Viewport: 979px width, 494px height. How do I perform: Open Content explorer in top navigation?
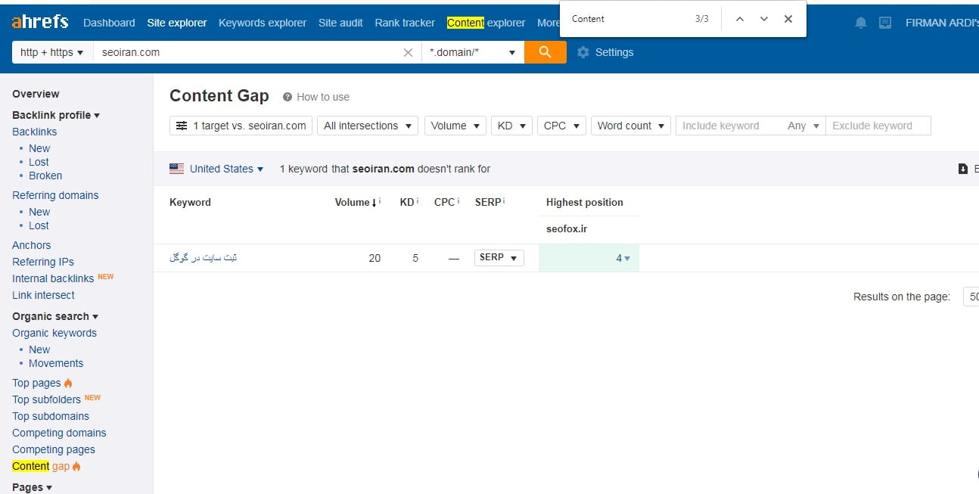click(486, 23)
